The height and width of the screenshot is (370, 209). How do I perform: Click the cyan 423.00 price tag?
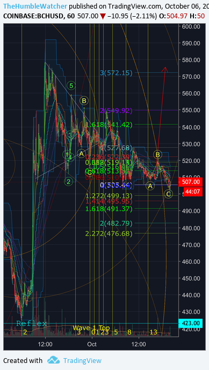191,323
